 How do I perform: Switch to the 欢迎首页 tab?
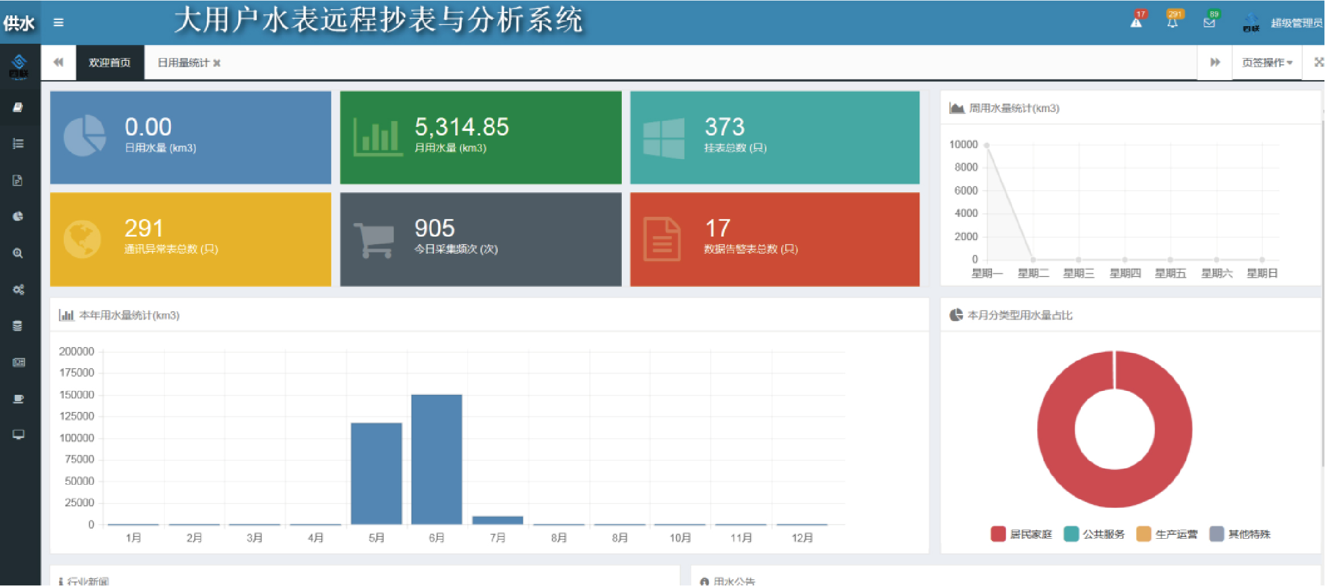(x=109, y=63)
